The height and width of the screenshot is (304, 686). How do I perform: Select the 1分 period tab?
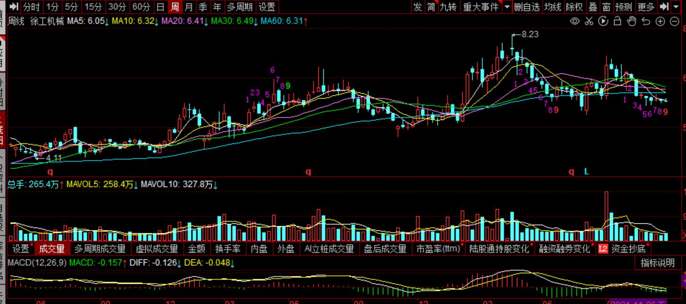click(52, 7)
